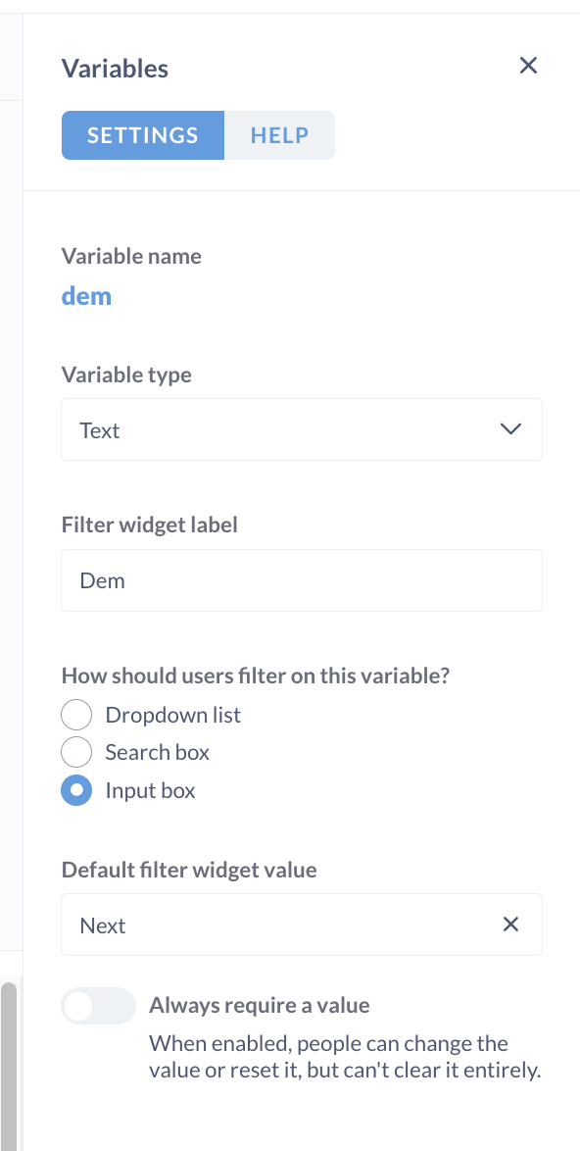Clear the default value "Next" with its X icon
The width and height of the screenshot is (580, 1151).
click(x=510, y=925)
